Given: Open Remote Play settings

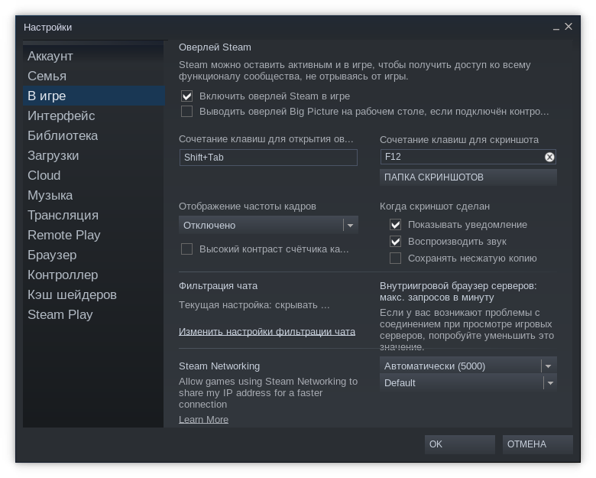Looking at the screenshot, I should point(93,235).
